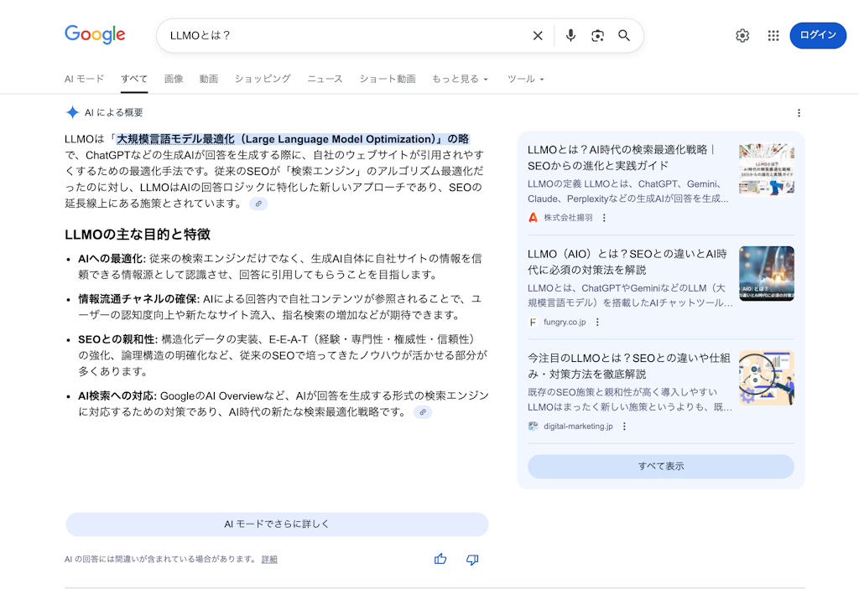Switch to the 画像 tab

pos(173,79)
